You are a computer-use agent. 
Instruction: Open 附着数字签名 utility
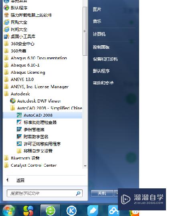(32, 137)
